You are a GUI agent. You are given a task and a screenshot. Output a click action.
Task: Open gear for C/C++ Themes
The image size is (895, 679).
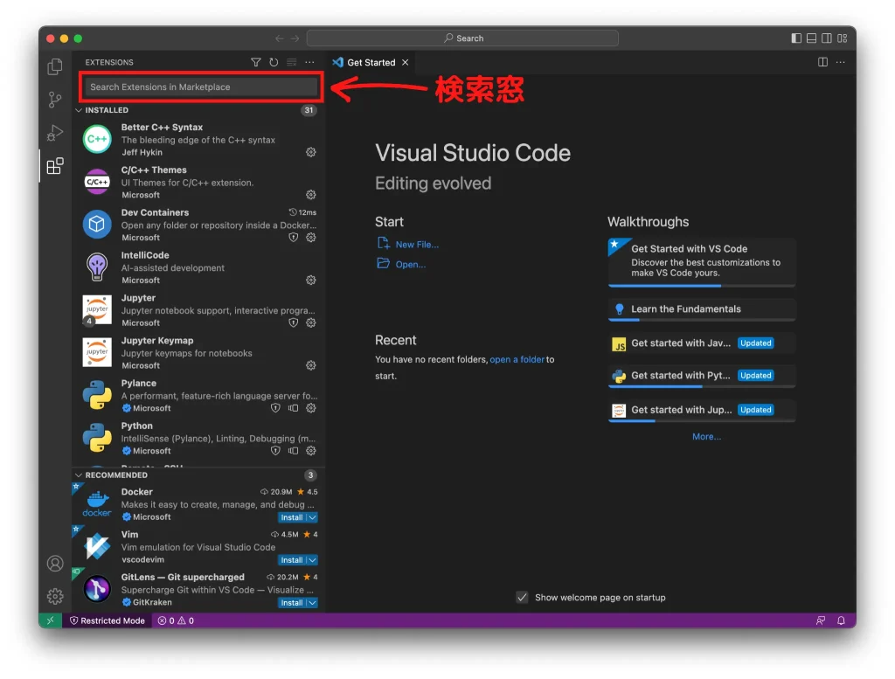(x=310, y=195)
